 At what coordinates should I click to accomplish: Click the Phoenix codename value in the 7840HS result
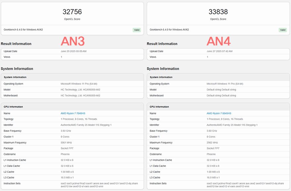[x=65, y=154]
